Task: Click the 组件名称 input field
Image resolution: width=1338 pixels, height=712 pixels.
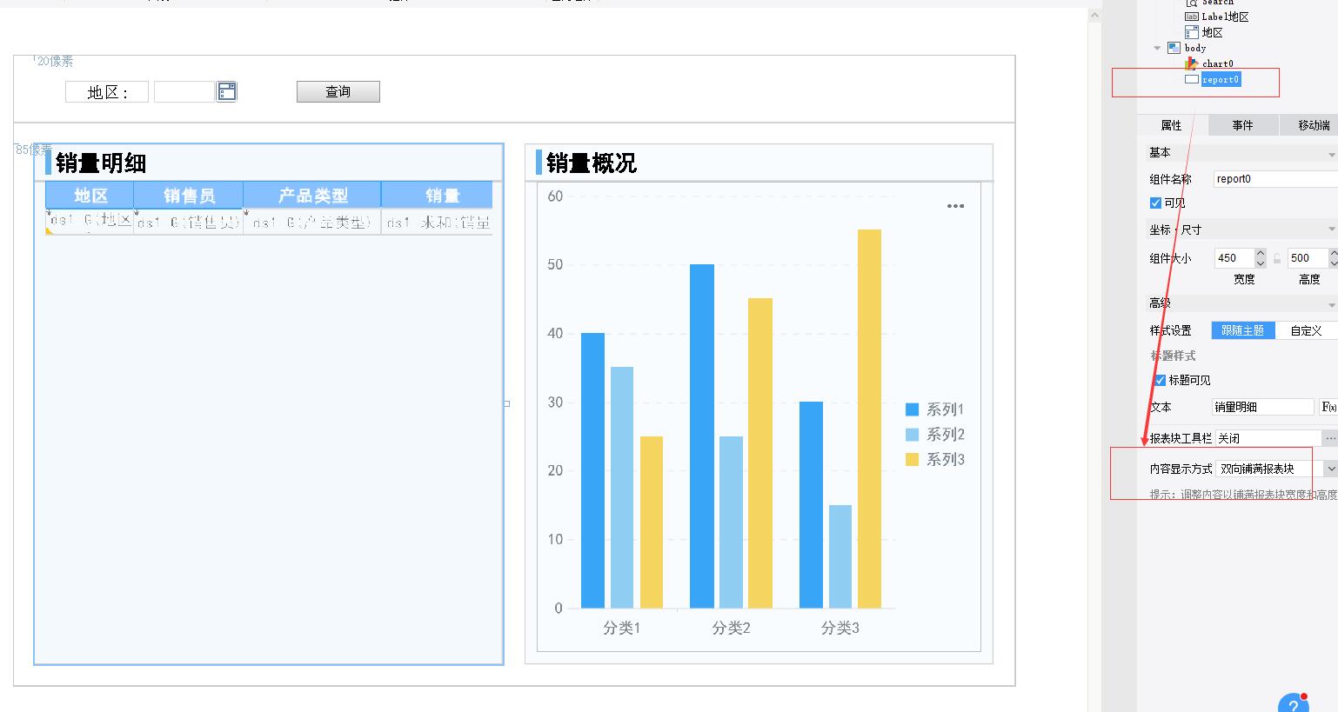Action: [1275, 179]
